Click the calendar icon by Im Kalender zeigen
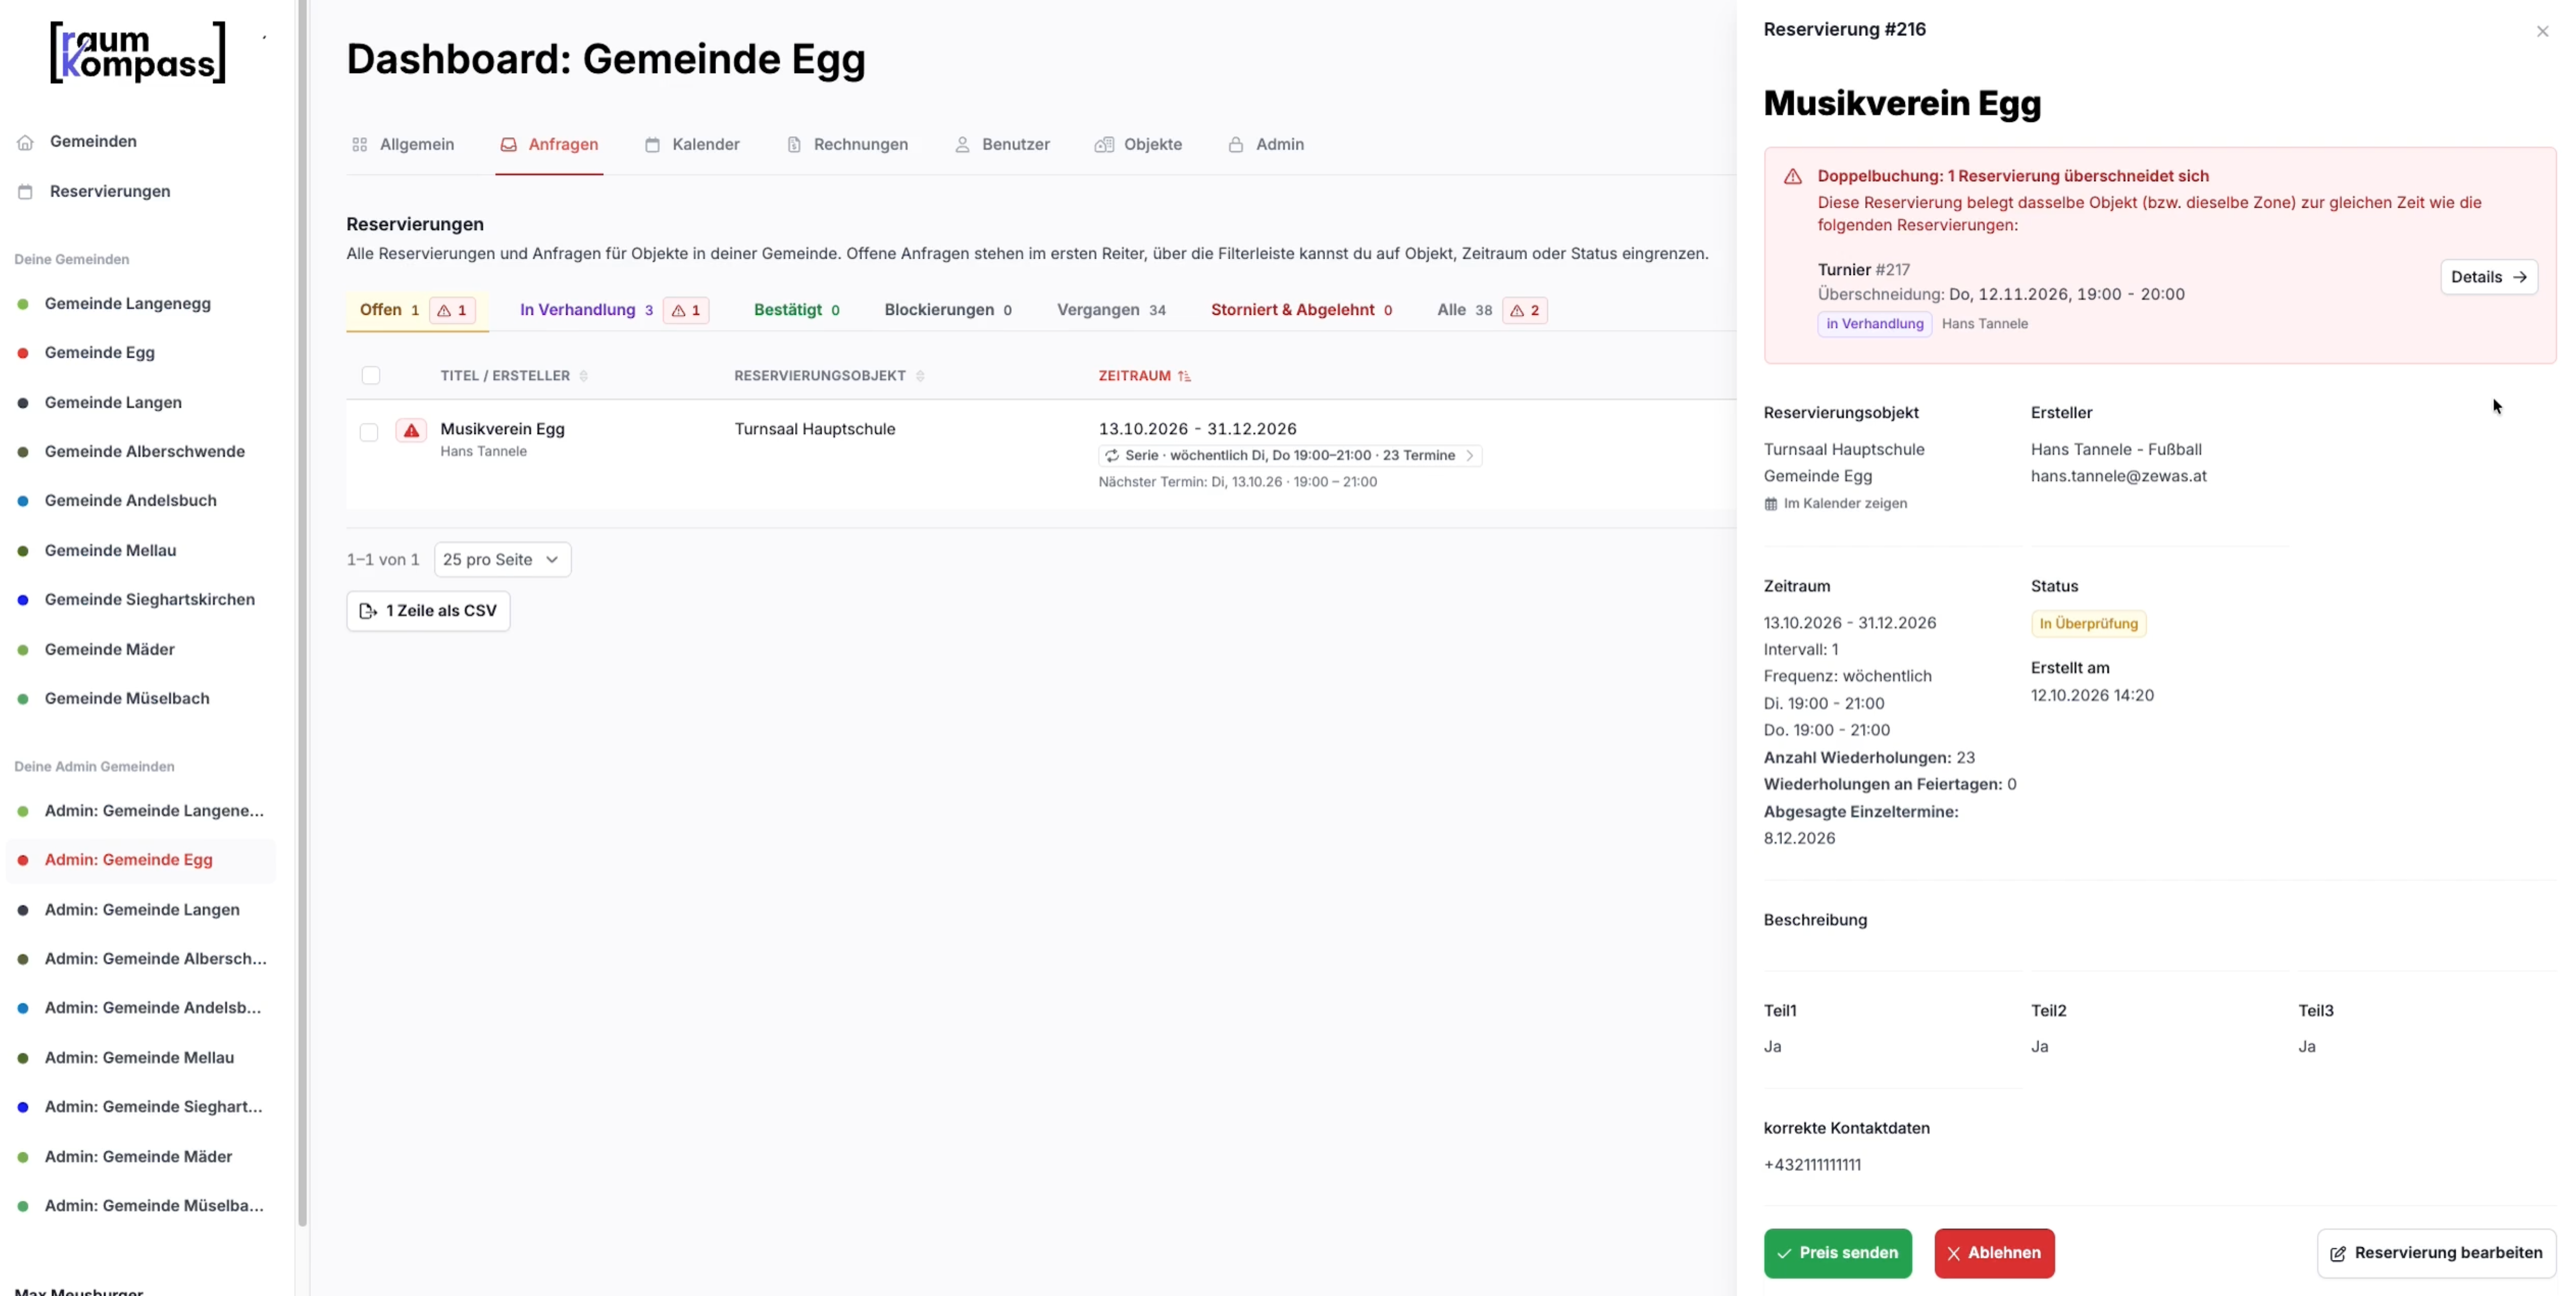 [1771, 504]
